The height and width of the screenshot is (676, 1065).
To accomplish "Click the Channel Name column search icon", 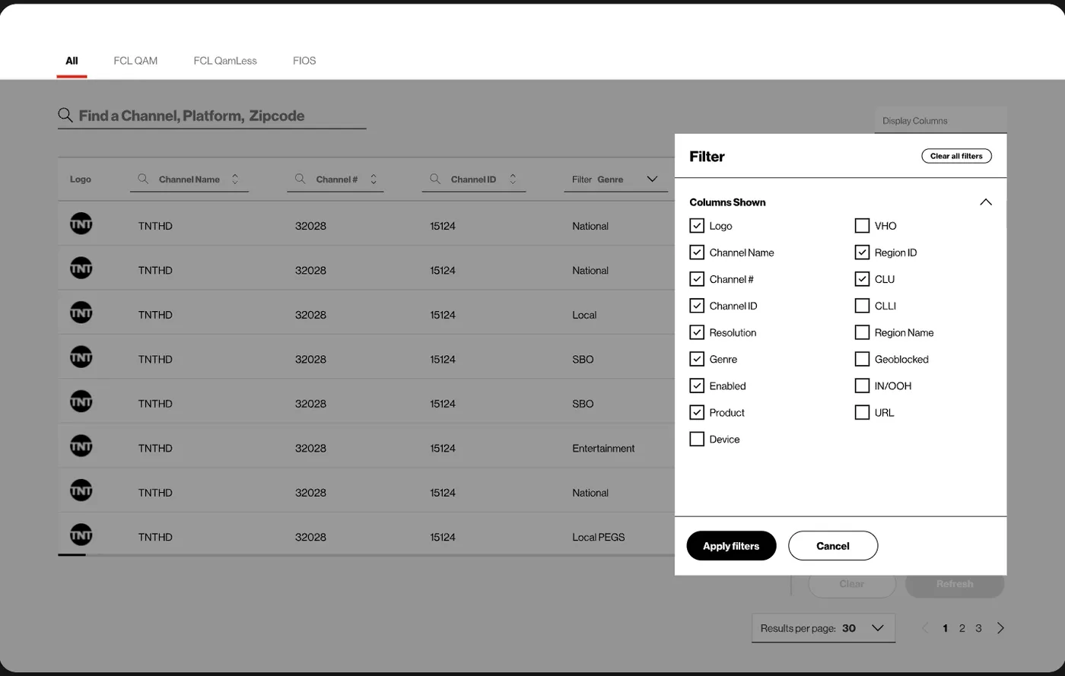I will (x=143, y=179).
